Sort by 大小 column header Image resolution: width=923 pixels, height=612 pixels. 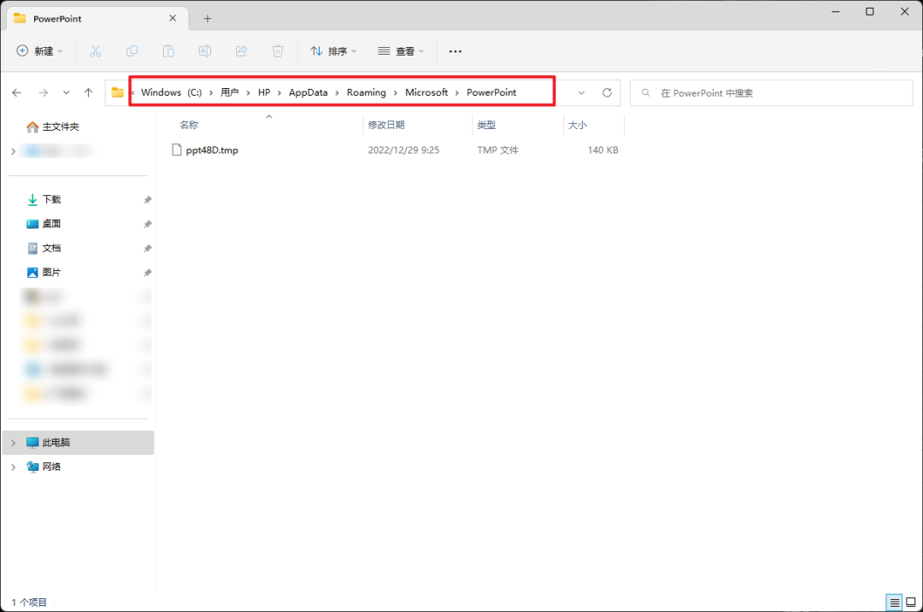pos(577,125)
